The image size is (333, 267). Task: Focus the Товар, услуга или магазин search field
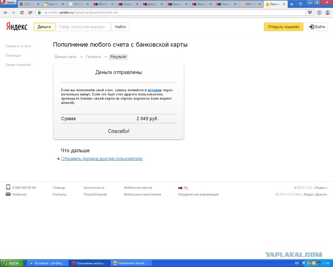click(83, 27)
